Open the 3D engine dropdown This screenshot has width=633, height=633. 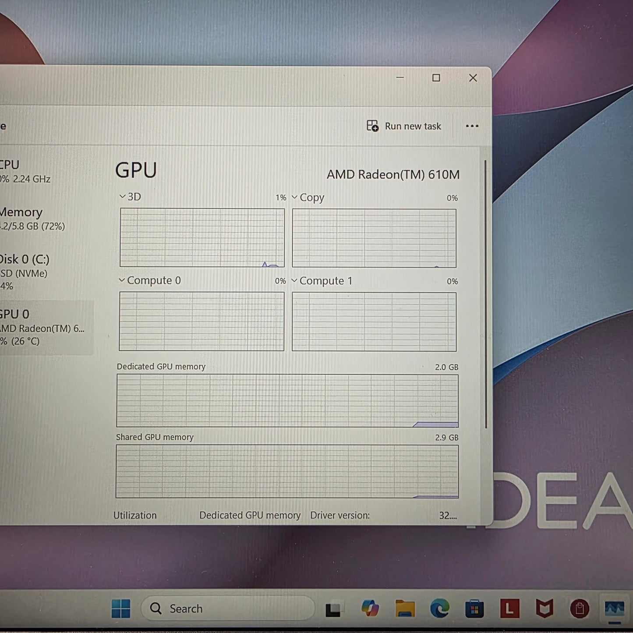pos(131,197)
